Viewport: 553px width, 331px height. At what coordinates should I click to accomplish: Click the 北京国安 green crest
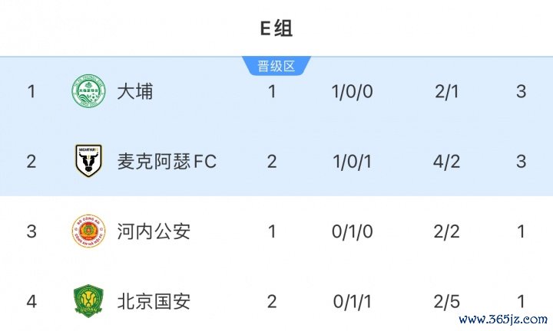pyautogui.click(x=88, y=300)
